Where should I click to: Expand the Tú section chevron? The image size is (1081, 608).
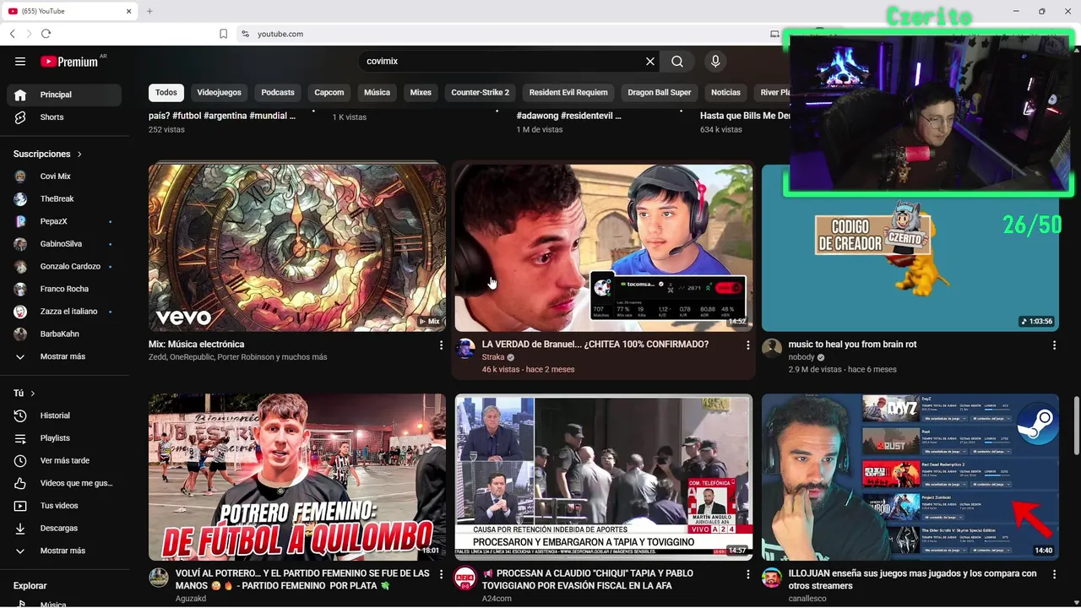tap(33, 394)
